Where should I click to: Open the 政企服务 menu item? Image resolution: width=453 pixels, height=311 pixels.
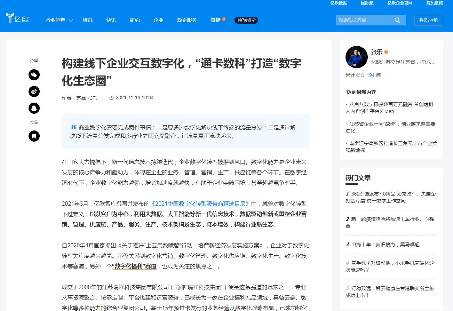tap(187, 20)
